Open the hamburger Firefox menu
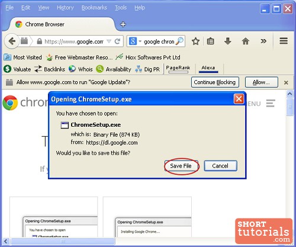The height and width of the screenshot is (247, 296). point(284,41)
